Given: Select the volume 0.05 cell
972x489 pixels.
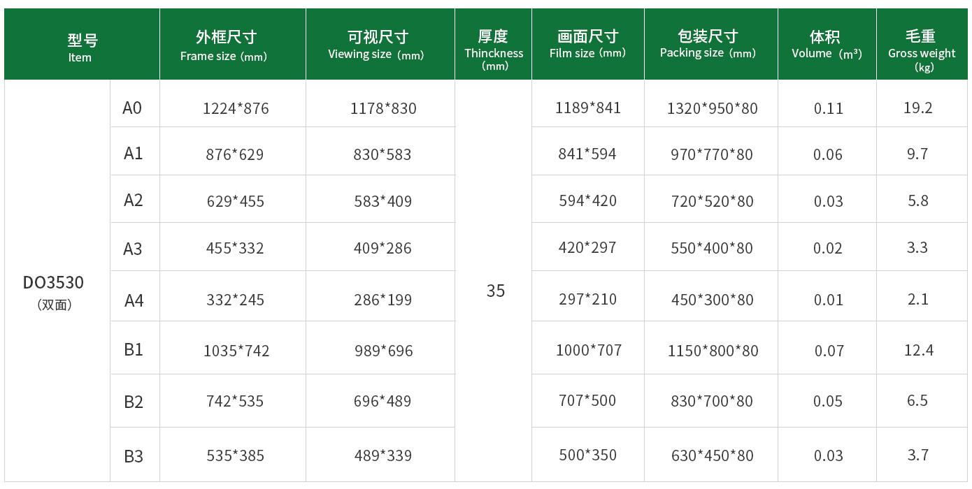Looking at the screenshot, I should pos(828,401).
